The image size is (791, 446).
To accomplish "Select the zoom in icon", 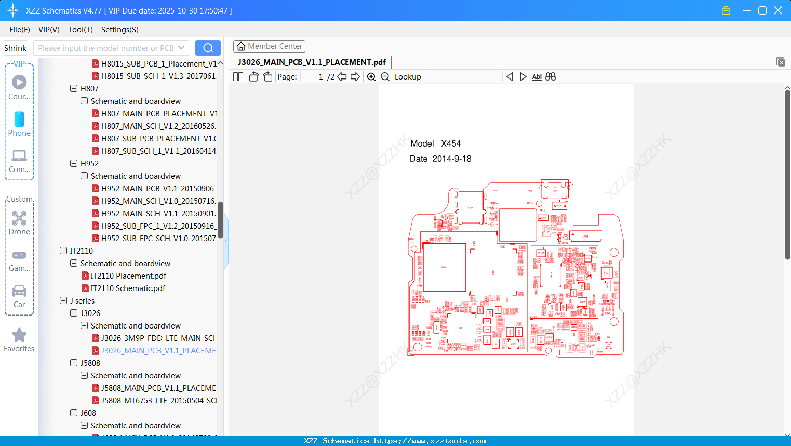I will pyautogui.click(x=371, y=76).
